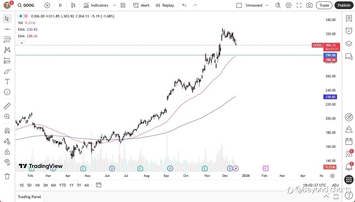Screen dimensions: 355x202
Task: Open the emoji icons tool
Action: (7, 92)
